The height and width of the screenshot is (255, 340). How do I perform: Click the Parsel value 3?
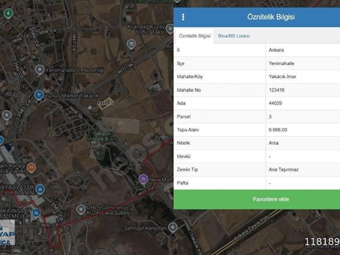(270, 117)
